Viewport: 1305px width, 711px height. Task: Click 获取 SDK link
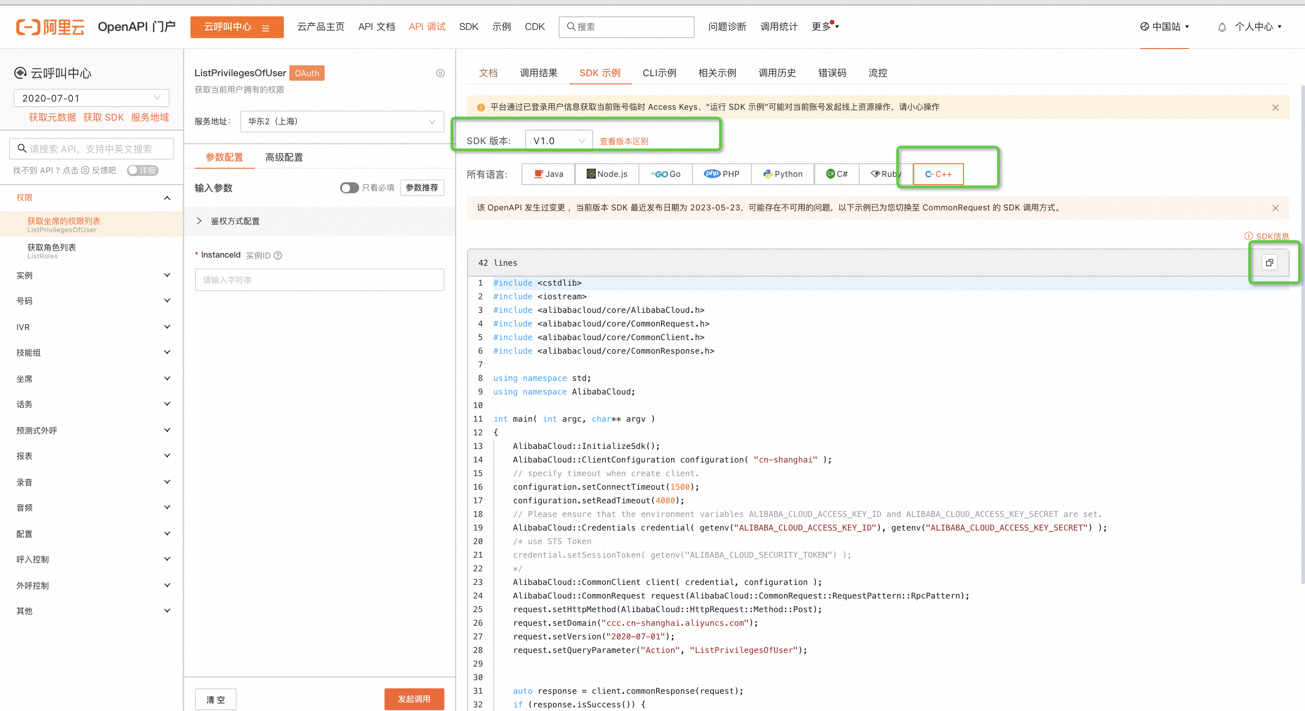tap(103, 117)
